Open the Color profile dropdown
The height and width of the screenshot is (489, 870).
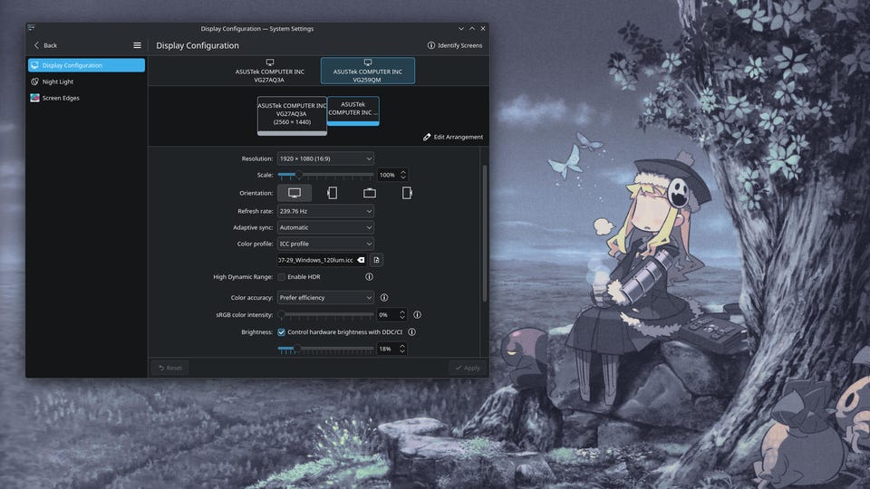325,244
